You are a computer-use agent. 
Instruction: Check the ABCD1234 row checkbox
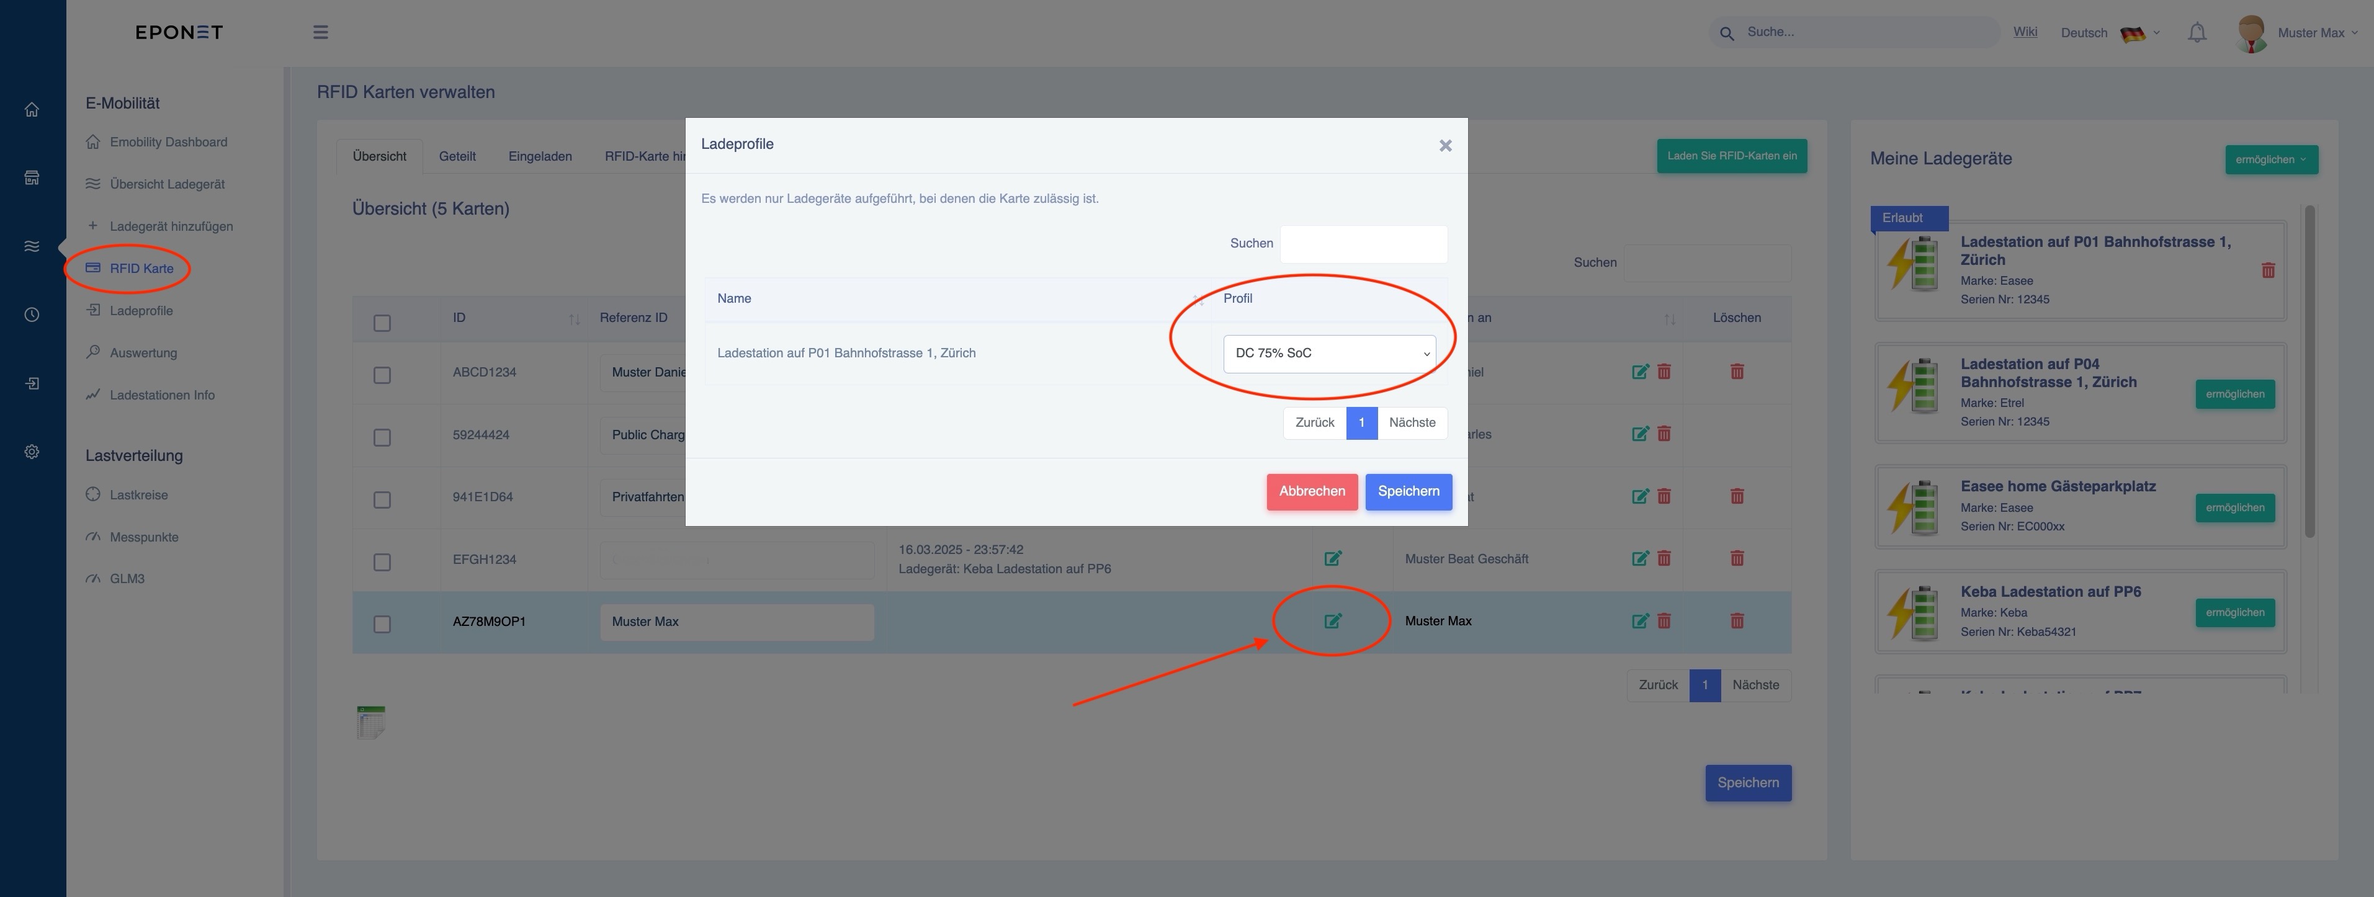[382, 375]
